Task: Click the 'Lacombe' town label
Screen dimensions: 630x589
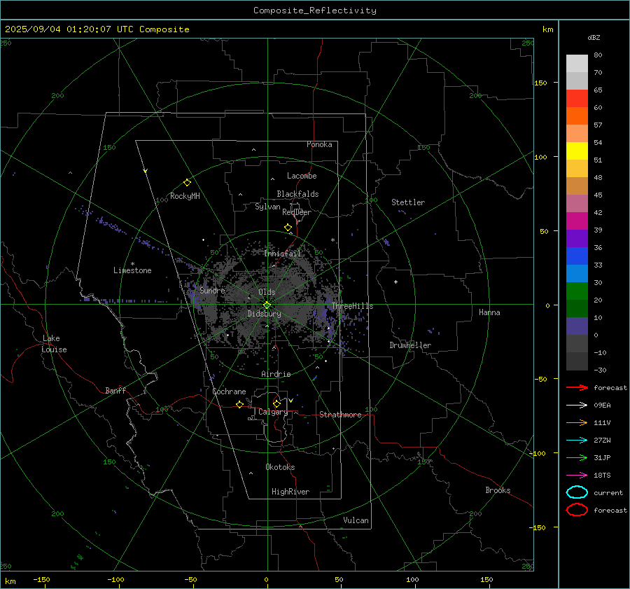Action: click(302, 176)
